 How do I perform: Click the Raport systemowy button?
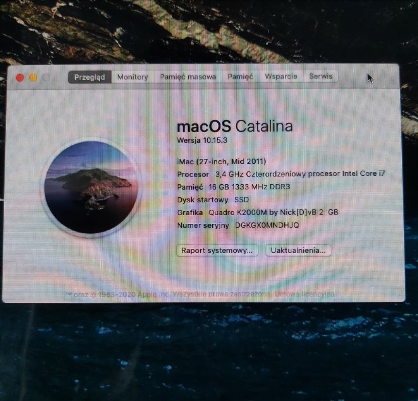[x=217, y=250]
